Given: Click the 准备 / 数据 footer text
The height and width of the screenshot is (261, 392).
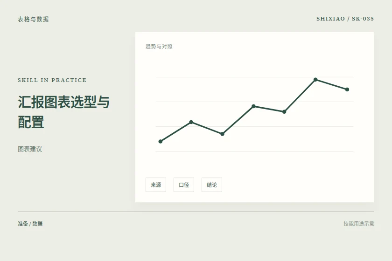Looking at the screenshot, I should tap(30, 224).
